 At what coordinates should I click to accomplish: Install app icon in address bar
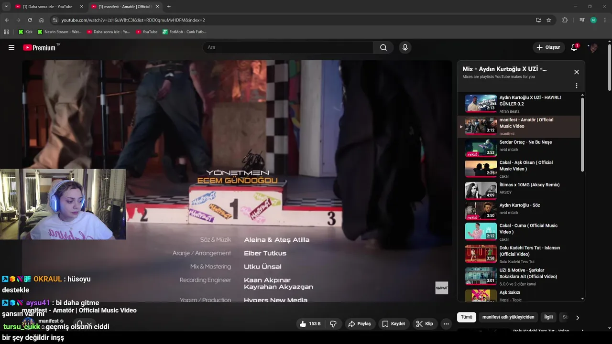click(x=538, y=20)
